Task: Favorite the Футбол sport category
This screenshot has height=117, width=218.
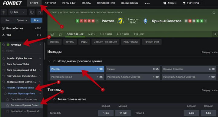Action: click(4, 45)
